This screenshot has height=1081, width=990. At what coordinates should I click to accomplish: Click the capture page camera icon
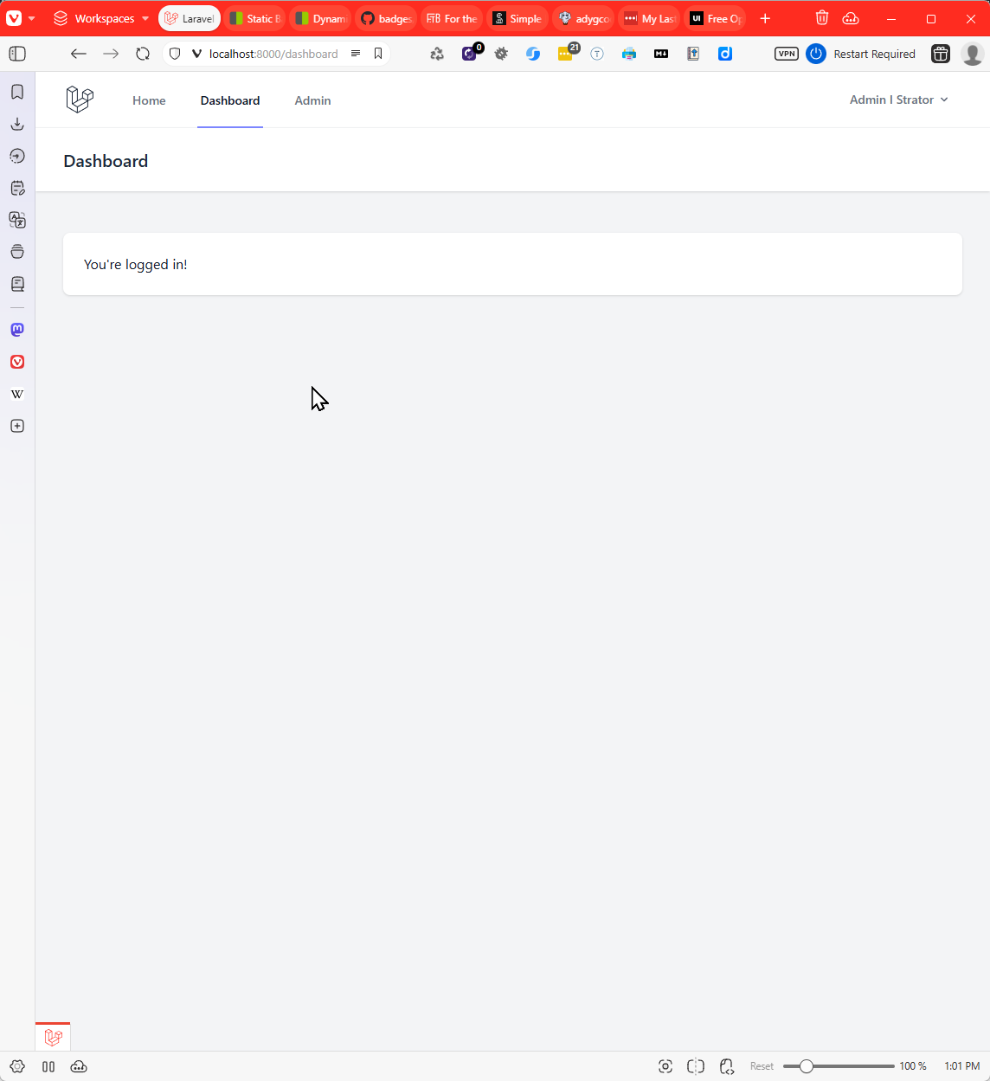tap(665, 1066)
